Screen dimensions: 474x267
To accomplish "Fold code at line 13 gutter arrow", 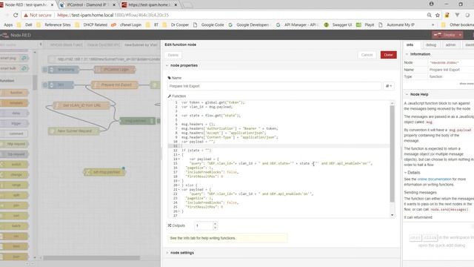I will coord(179,155).
